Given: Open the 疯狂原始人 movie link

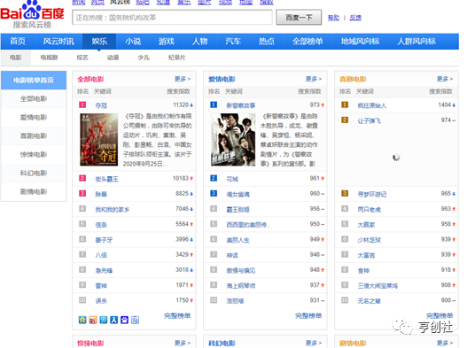Looking at the screenshot, I should pos(371,105).
